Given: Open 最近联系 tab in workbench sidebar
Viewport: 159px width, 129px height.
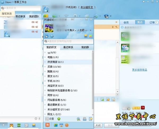Looking at the screenshot, I should point(20,16).
